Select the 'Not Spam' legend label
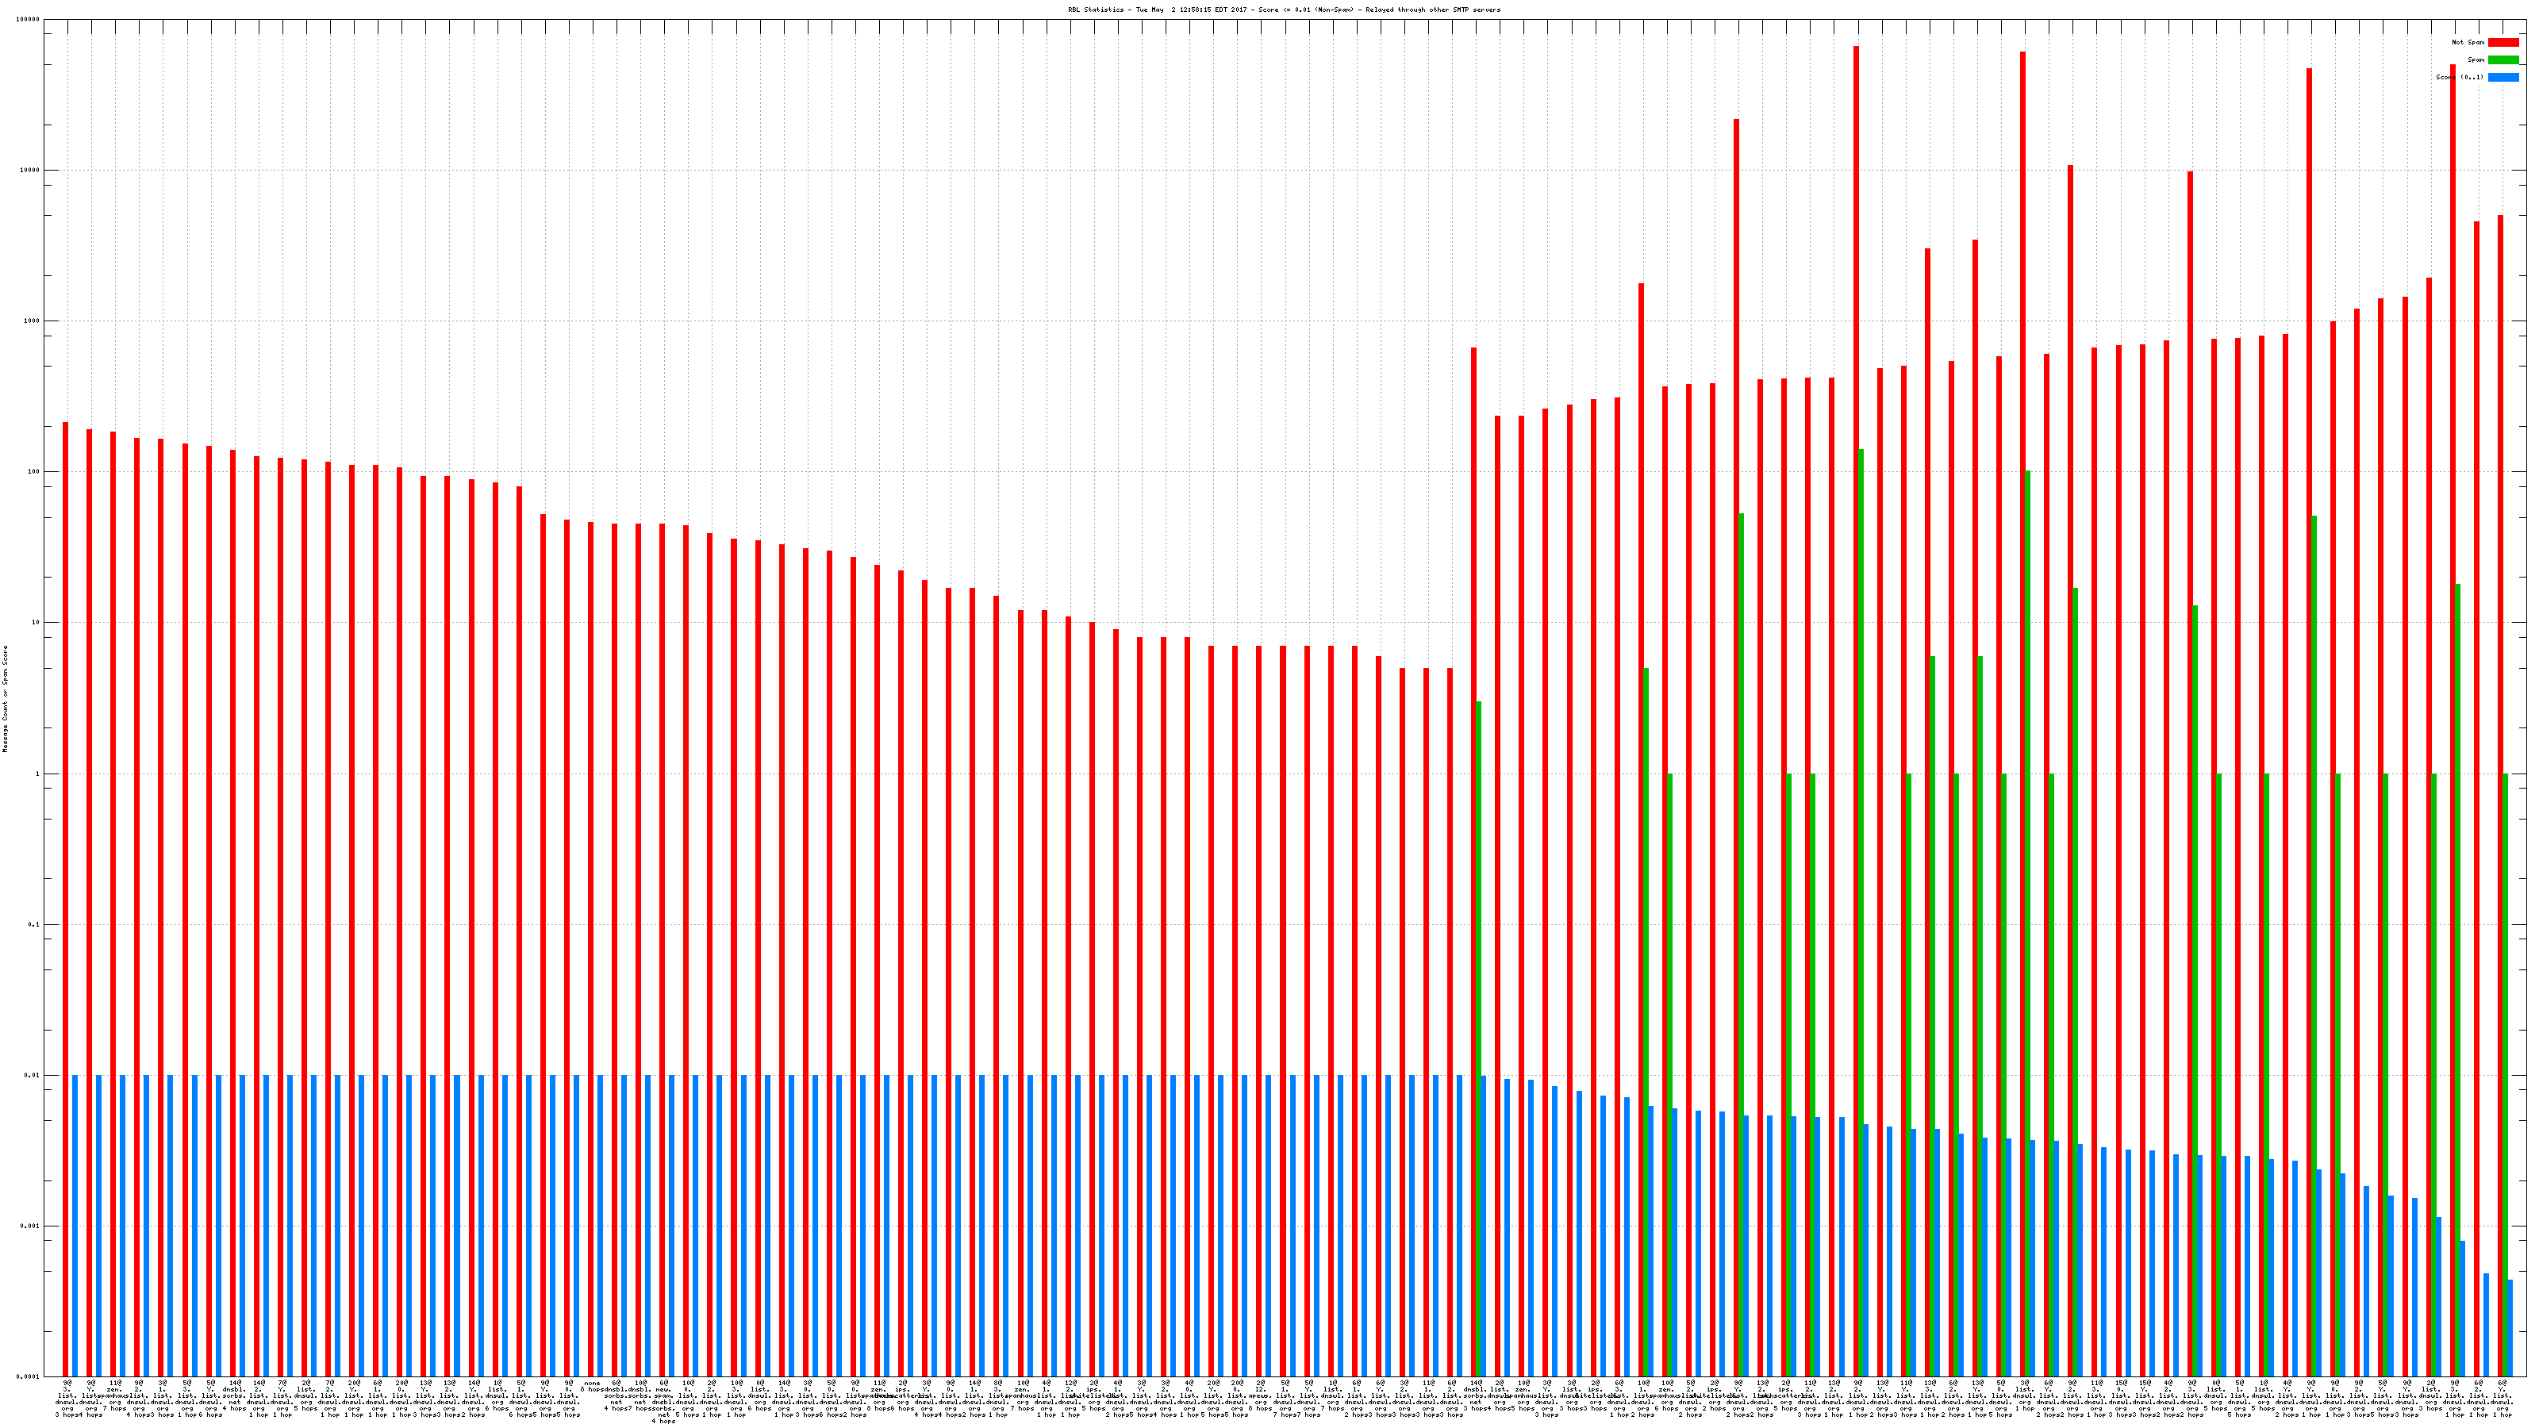This screenshot has height=1428, width=2539. 2468,42
